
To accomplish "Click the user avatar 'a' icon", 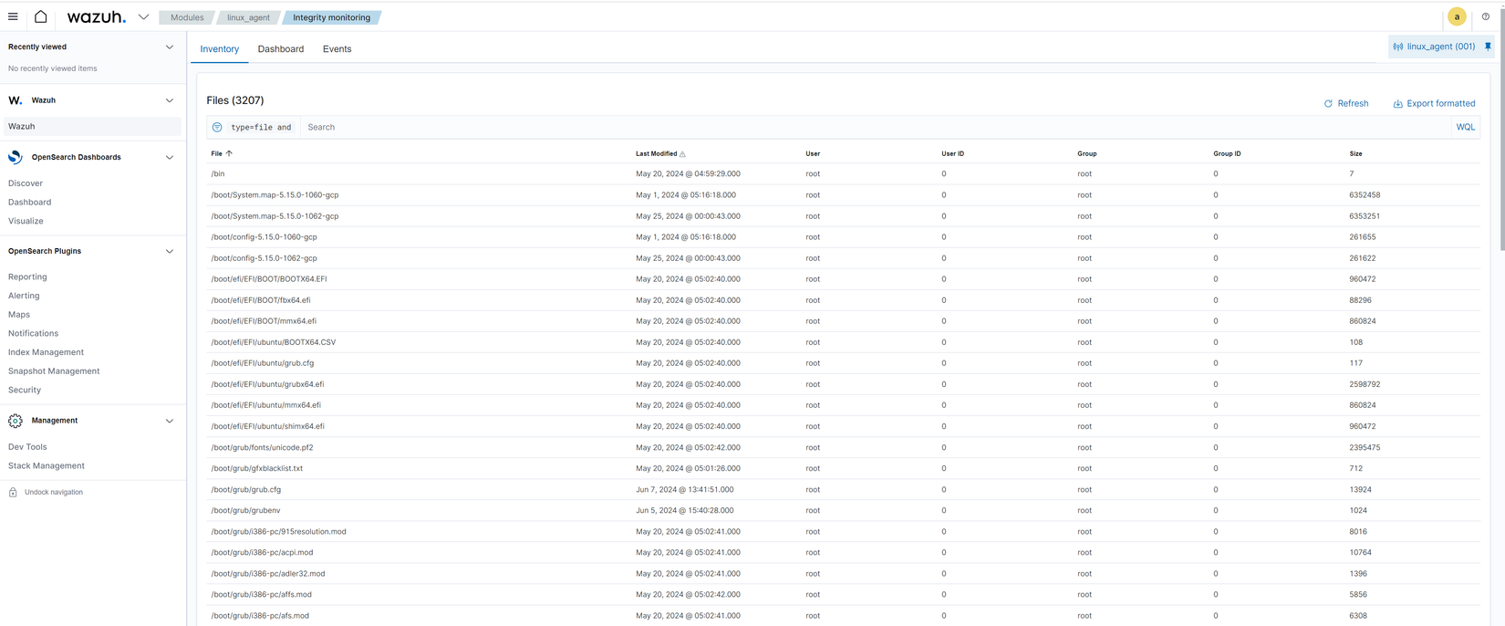I will (1457, 16).
